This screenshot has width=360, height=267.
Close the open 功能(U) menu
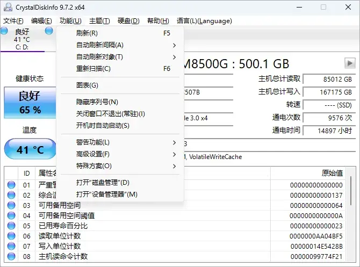pyautogui.click(x=70, y=21)
